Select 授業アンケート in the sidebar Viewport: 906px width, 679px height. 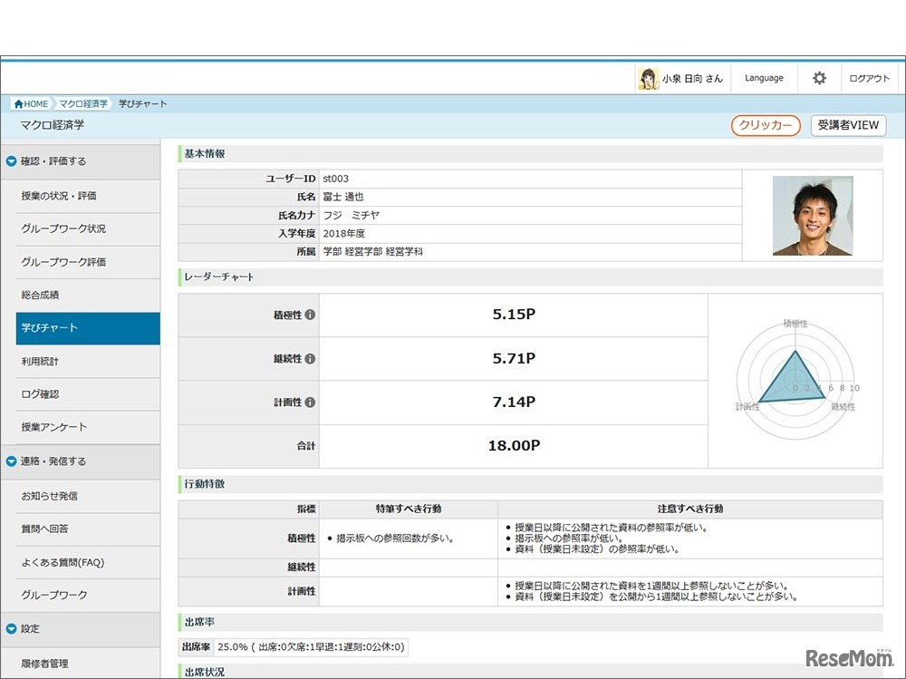tap(52, 426)
